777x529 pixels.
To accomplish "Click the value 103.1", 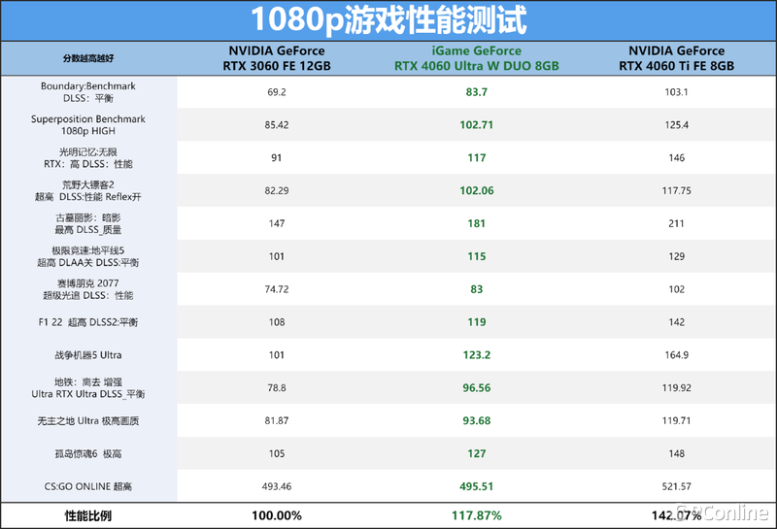I will [676, 92].
